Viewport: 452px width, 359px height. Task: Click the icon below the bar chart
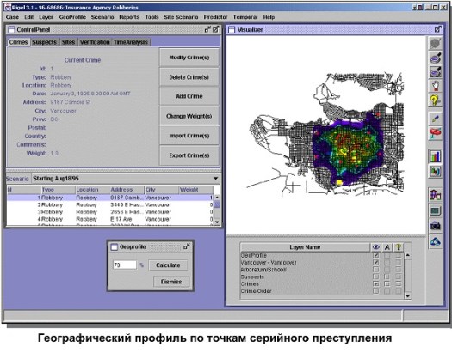coord(436,172)
